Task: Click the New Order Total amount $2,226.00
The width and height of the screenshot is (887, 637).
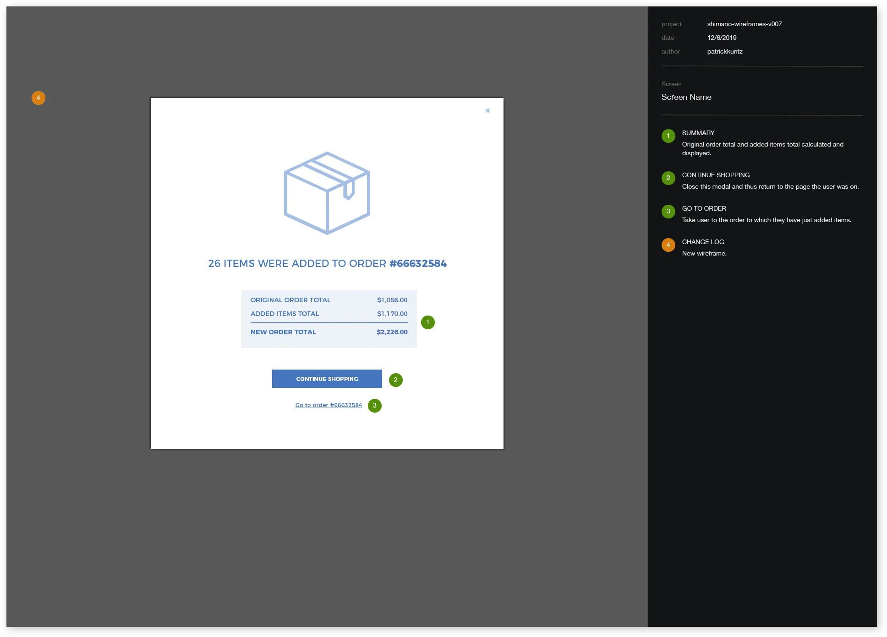Action: click(x=392, y=332)
